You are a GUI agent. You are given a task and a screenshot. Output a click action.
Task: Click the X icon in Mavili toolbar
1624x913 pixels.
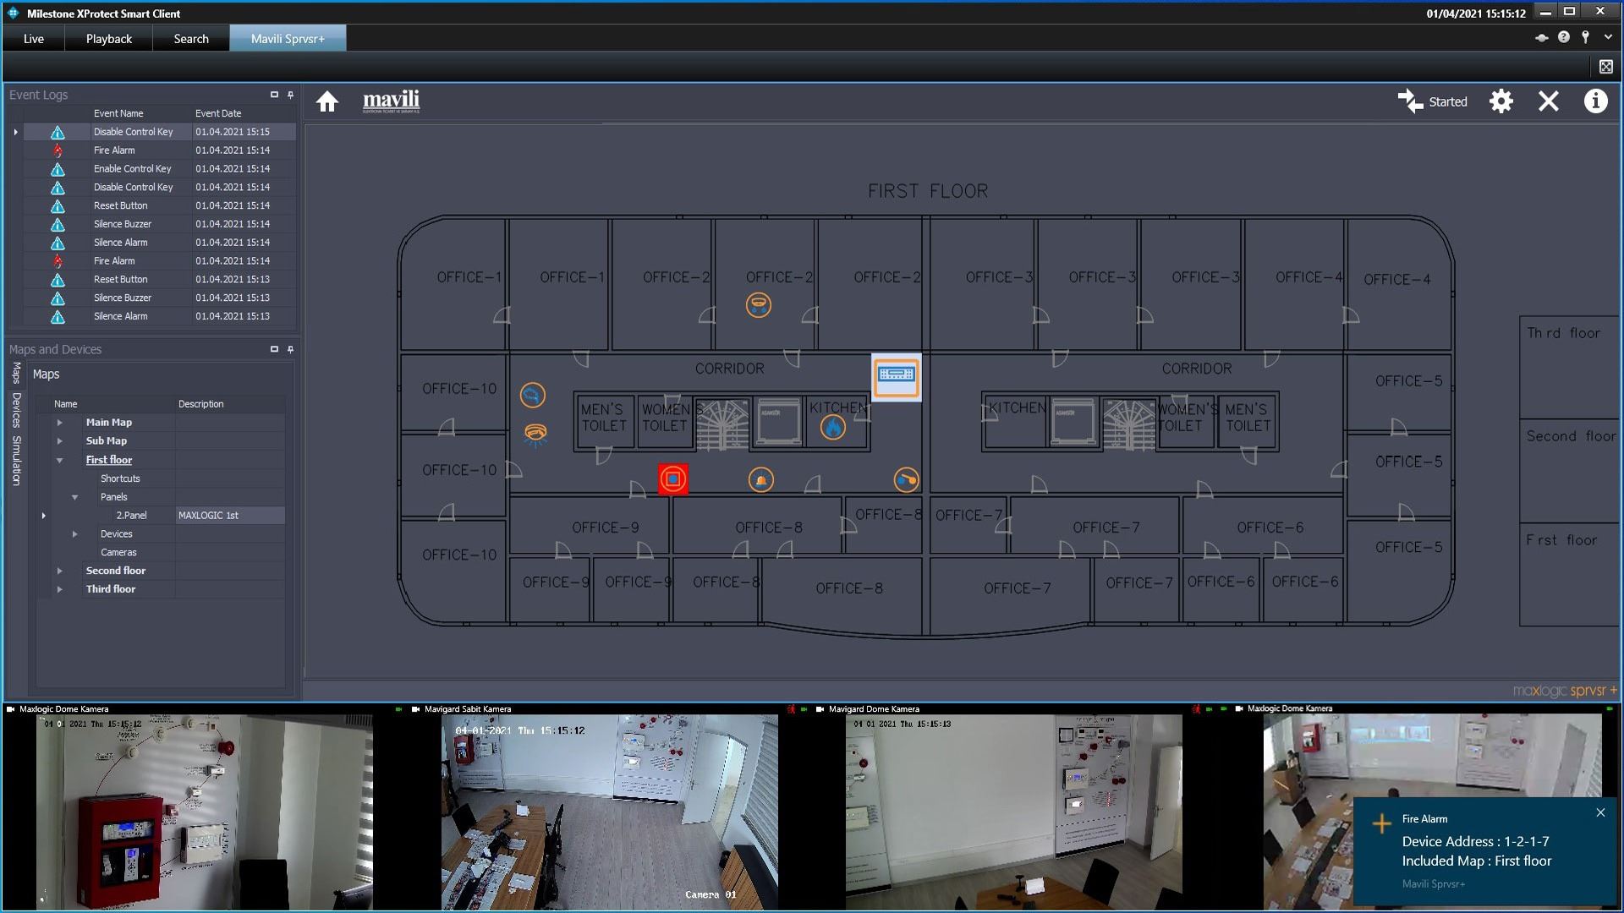pos(1549,101)
